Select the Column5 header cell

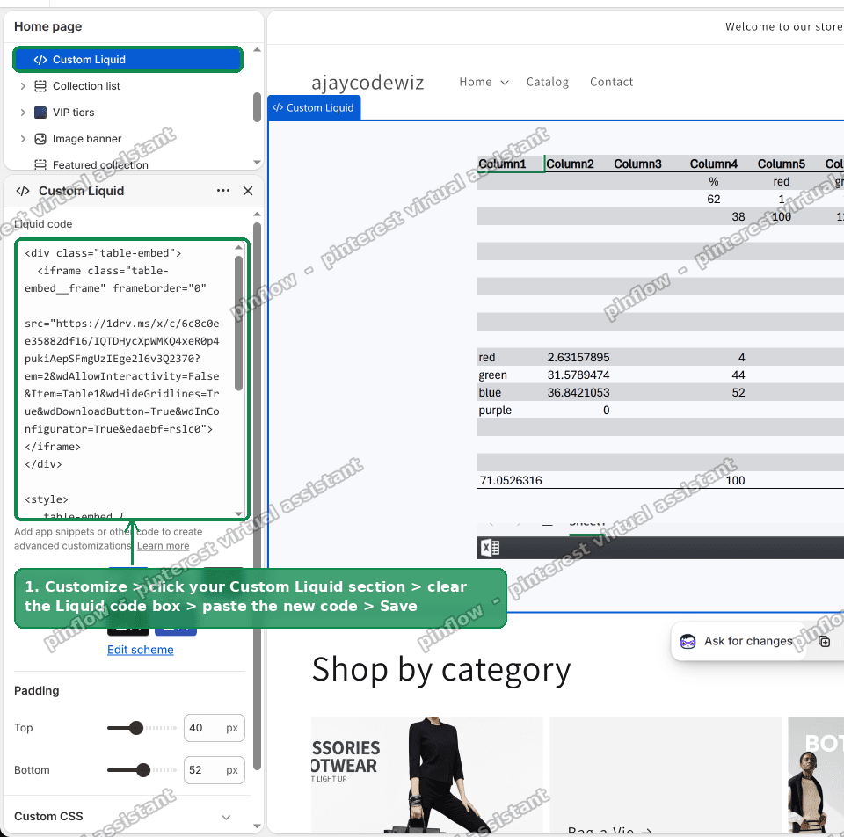(x=782, y=164)
